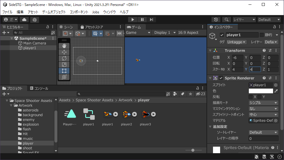Click the Order in Layer field
Image resolution: width=284 pixels, height=160 pixels.
point(263,138)
